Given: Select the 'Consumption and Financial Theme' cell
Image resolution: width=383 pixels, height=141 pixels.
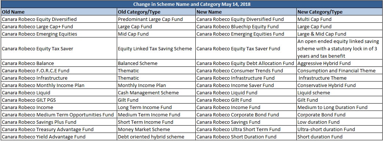Looking at the screenshot, I should coord(340,70).
